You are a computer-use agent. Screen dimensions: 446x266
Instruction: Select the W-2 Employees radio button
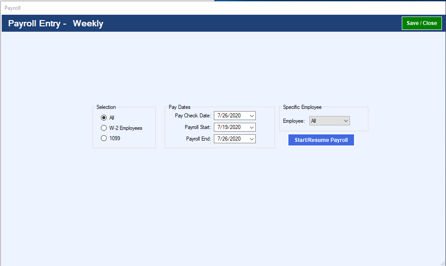(x=104, y=128)
